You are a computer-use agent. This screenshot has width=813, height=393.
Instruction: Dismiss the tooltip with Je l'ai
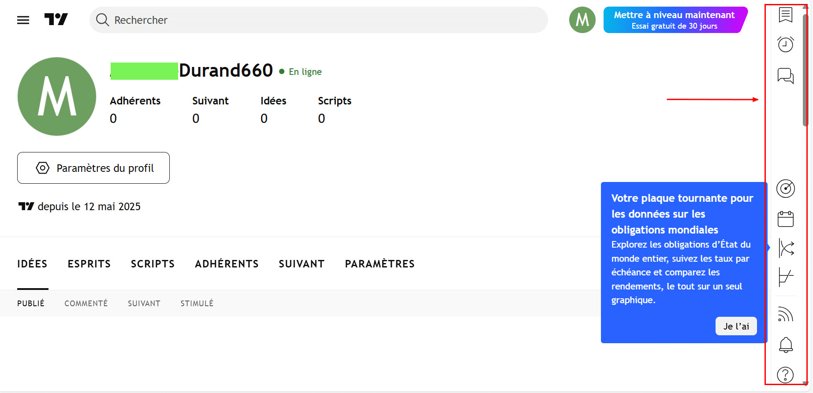[736, 326]
